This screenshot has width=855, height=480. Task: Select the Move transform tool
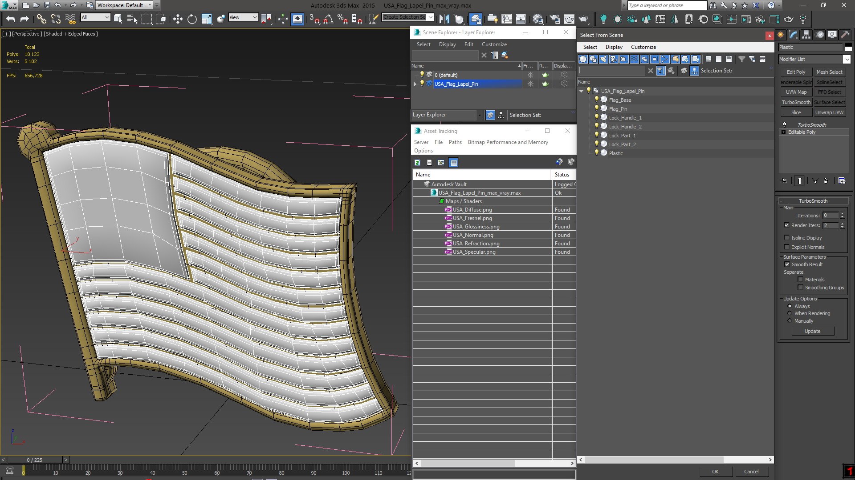click(178, 19)
